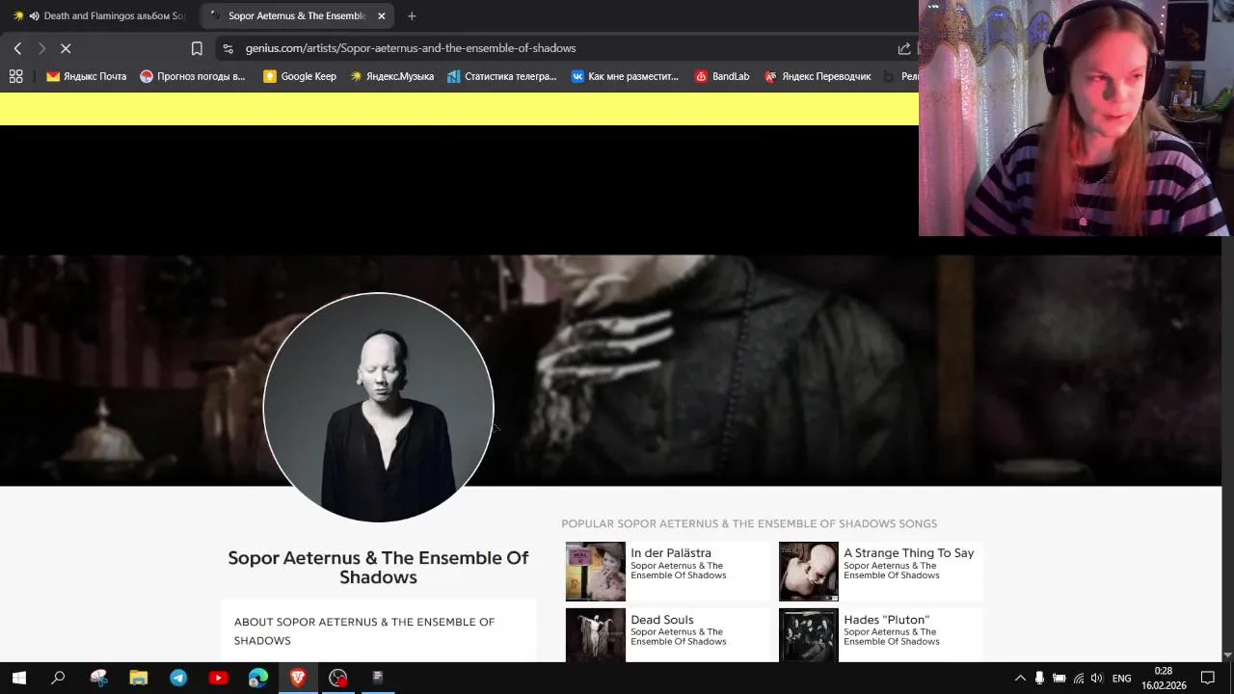Open YouTube app from taskbar

218,678
